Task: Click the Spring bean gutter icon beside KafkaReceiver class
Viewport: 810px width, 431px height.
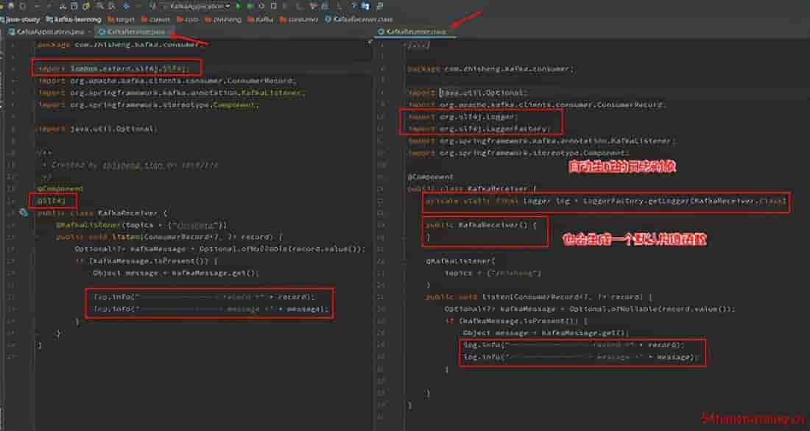Action: pos(24,212)
